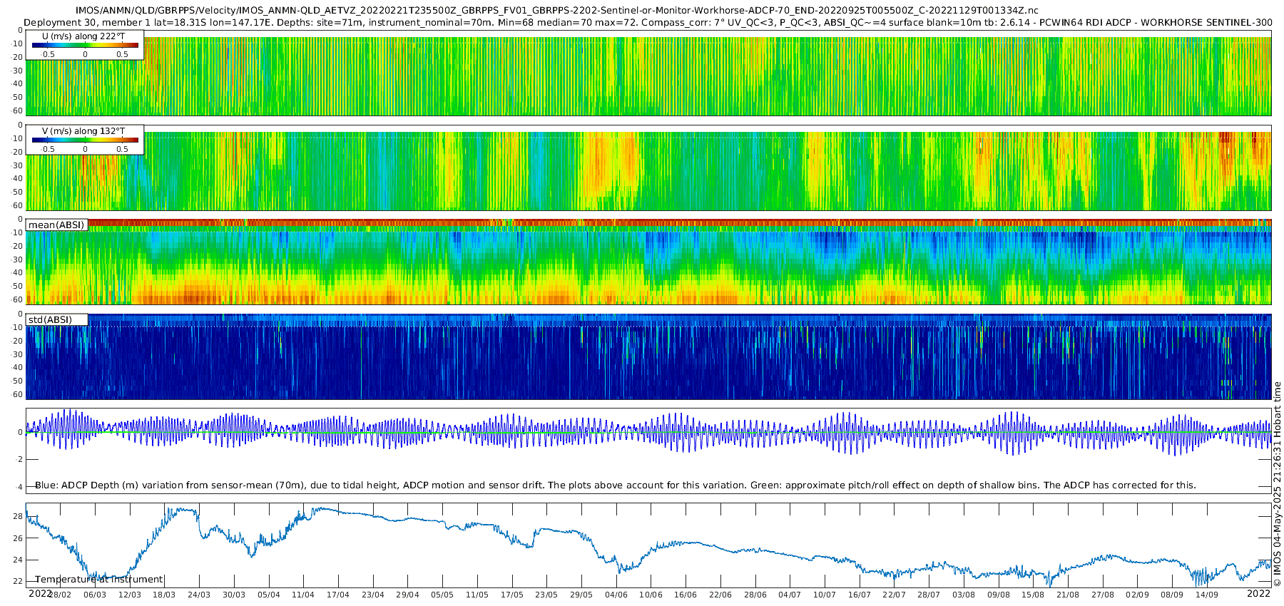Viewport: 1284px width, 606px height.
Task: Select the 11/04 date tick on the time axis
Action: point(303,595)
